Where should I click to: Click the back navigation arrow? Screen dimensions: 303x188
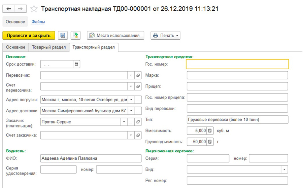9,9
